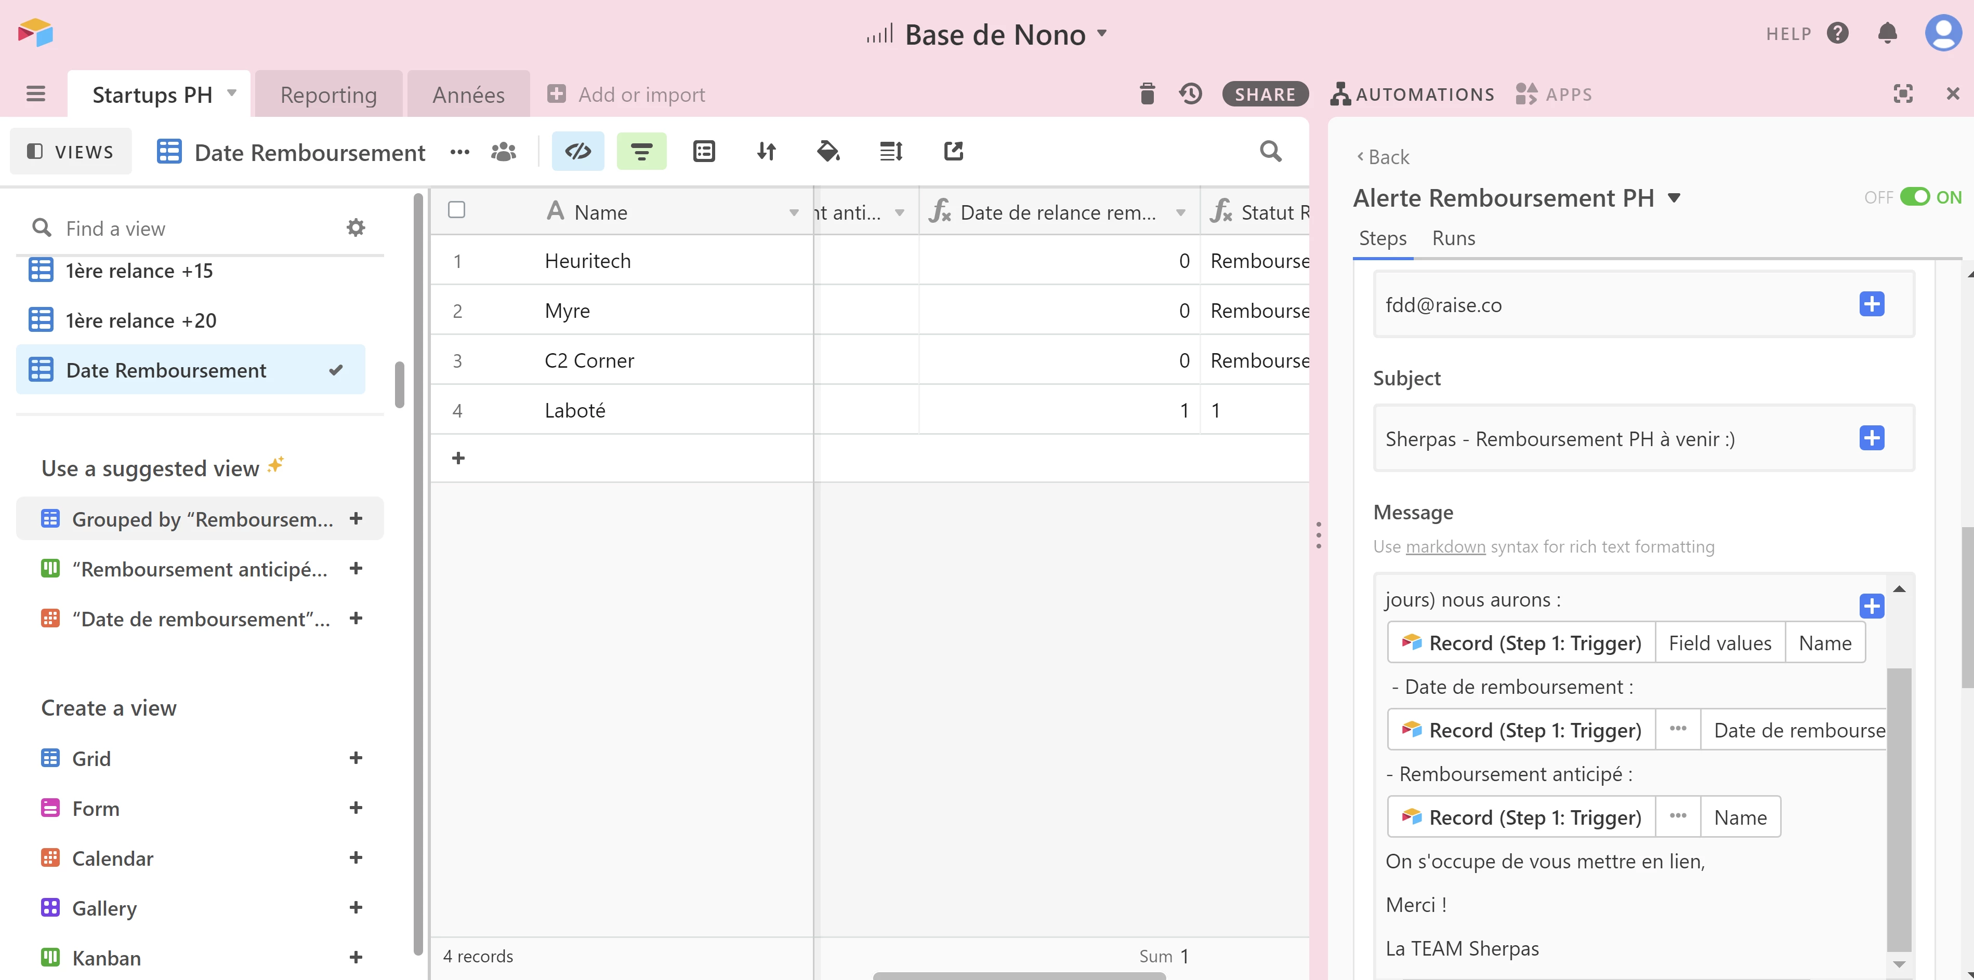Image resolution: width=1974 pixels, height=980 pixels.
Task: Open view list settings gear
Action: pos(356,227)
